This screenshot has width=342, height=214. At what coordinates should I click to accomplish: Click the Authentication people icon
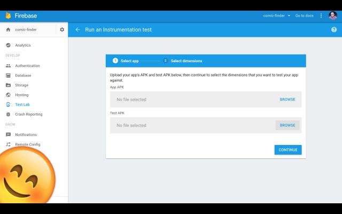coord(8,65)
